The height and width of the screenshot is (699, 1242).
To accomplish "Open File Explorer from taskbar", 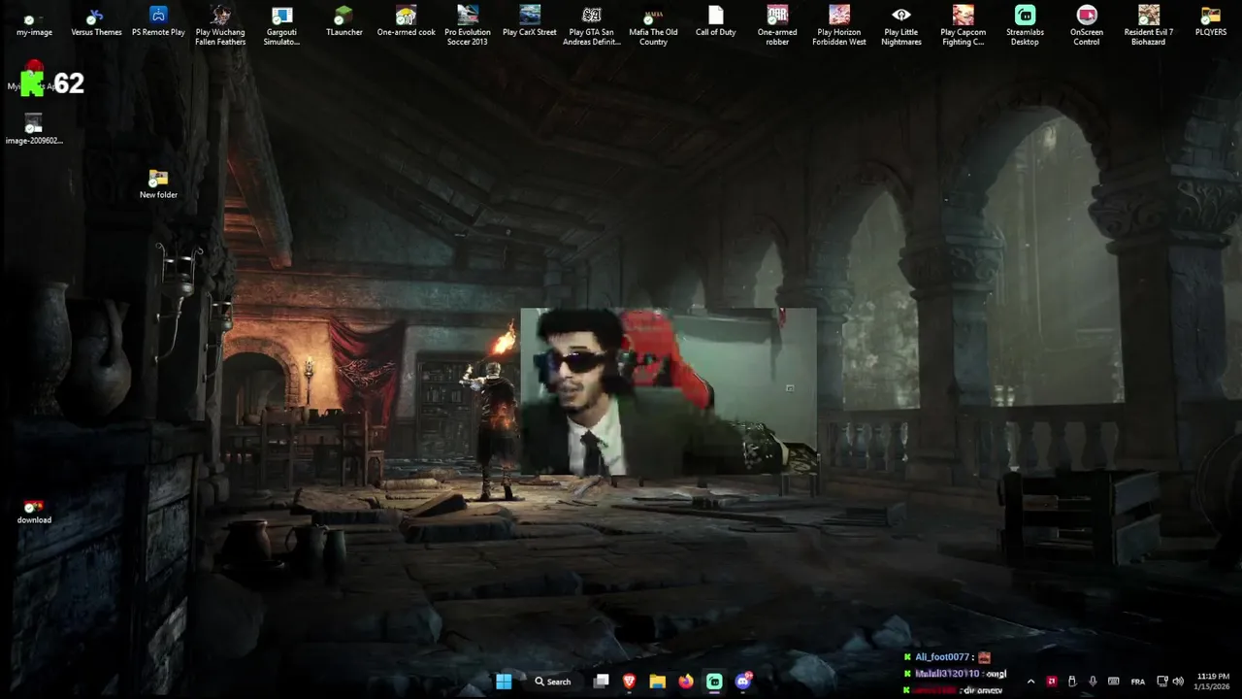I will [x=657, y=682].
